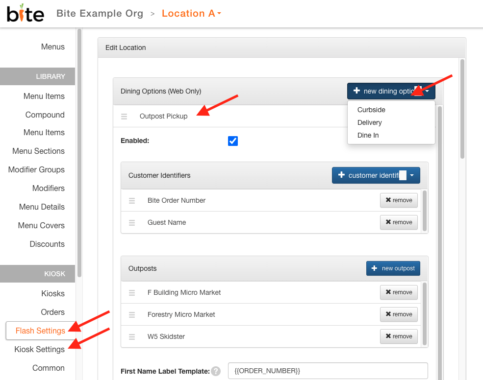This screenshot has height=380, width=483.
Task: Click drag handle next to Forestry Micro Market
Action: (x=132, y=315)
